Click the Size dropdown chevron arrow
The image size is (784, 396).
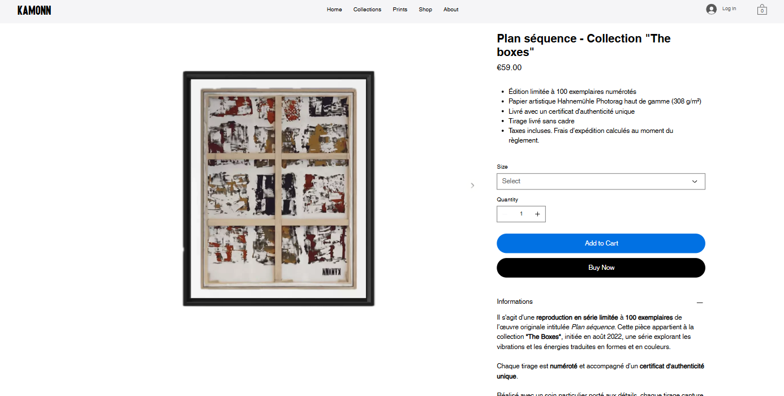tap(695, 182)
